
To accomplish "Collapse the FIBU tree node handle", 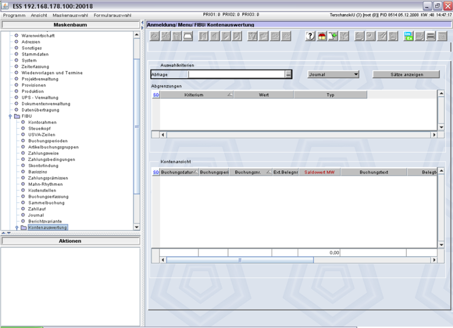I will click(11, 116).
